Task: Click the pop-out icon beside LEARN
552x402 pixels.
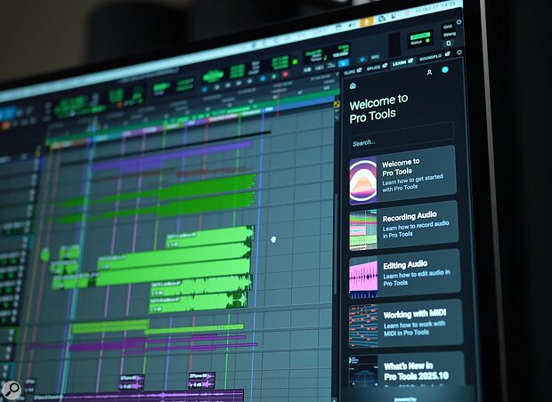Action: [410, 61]
